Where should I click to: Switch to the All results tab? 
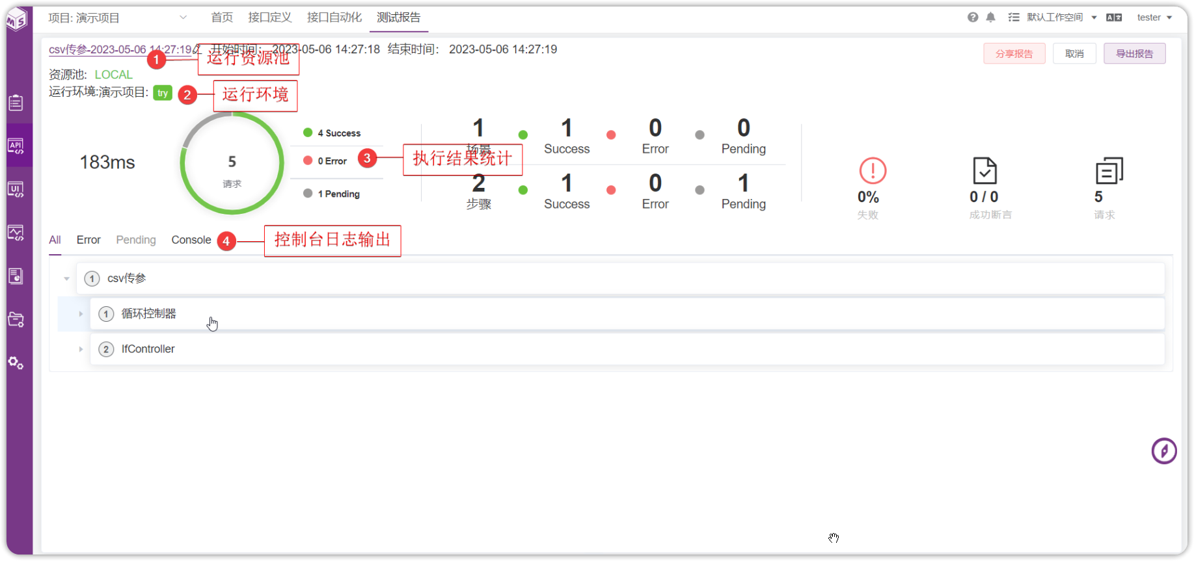(x=55, y=240)
